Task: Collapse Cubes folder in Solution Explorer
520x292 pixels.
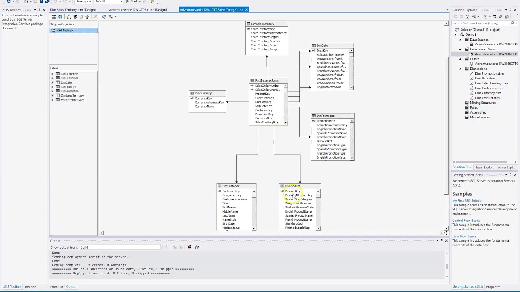Action: point(461,59)
